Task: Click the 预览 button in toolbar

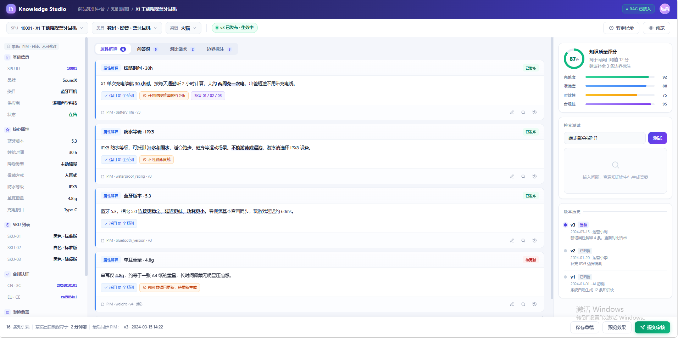Action: 656,28
